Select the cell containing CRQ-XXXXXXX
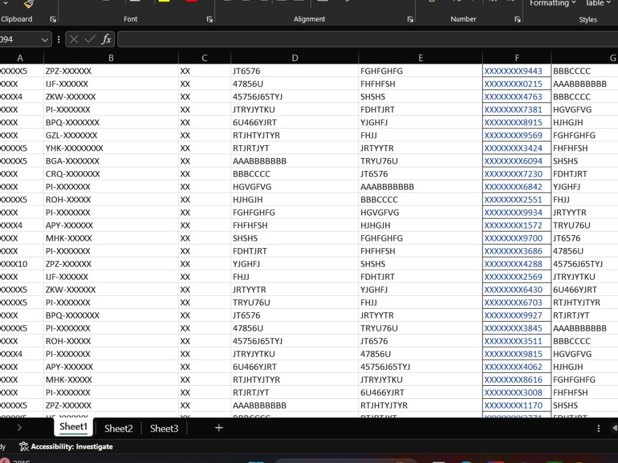This screenshot has height=463, width=618. [x=111, y=173]
